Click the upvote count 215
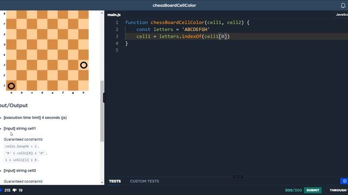Screen dimensions: 348x195 click(x=7, y=190)
